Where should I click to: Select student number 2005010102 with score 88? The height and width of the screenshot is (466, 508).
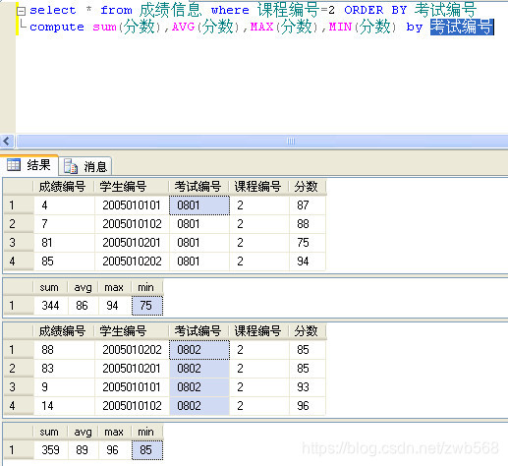tap(132, 224)
